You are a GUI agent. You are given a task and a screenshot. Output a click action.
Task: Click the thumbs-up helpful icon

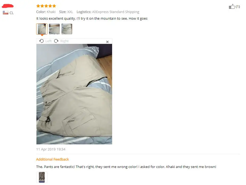coord(232,6)
